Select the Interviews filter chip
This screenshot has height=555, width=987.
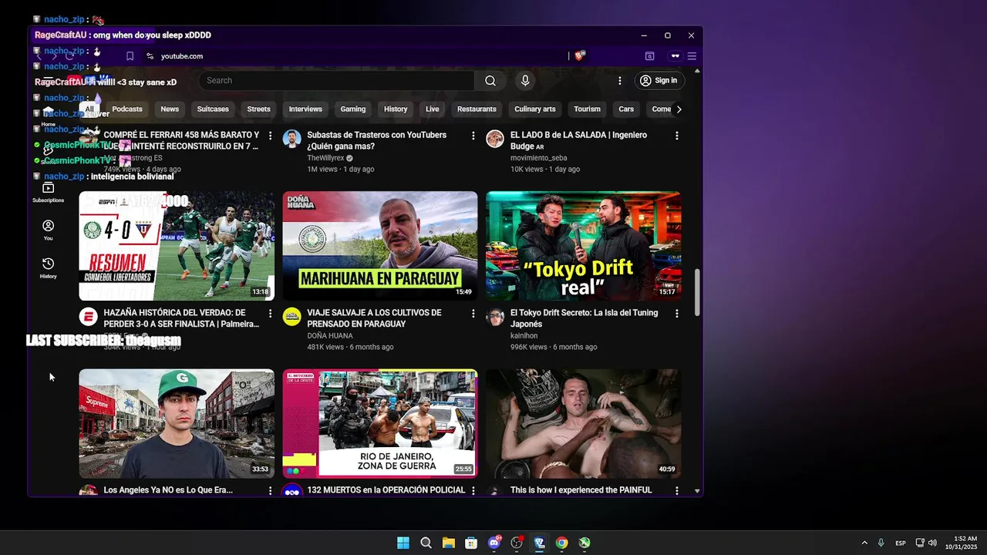[305, 109]
